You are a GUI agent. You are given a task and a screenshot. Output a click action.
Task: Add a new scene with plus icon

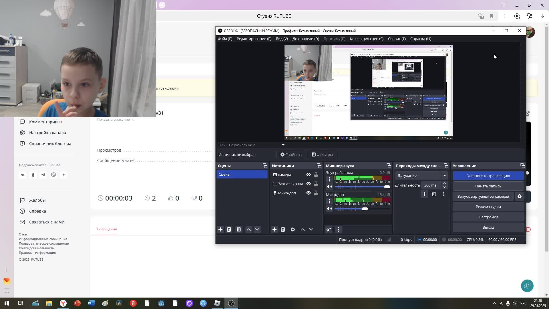[220, 229]
